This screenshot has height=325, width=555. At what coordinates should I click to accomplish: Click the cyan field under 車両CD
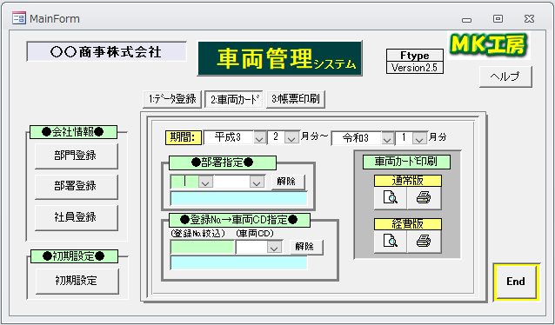(239, 262)
